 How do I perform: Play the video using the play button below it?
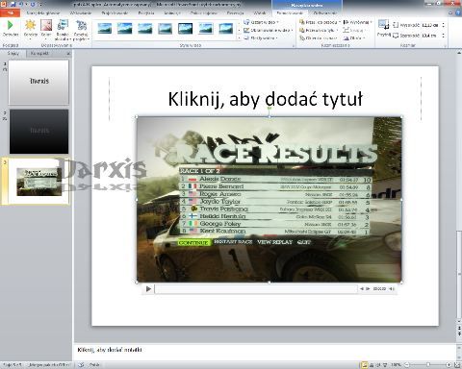pyautogui.click(x=148, y=289)
